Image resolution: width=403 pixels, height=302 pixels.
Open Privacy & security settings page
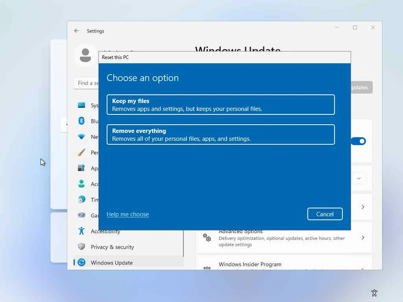tap(129, 247)
